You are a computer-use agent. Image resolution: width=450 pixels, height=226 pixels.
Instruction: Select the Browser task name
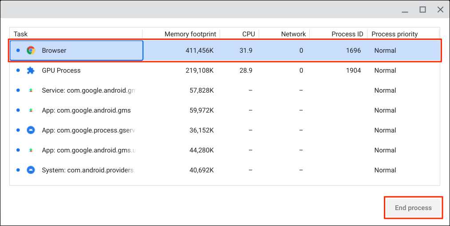coord(54,51)
